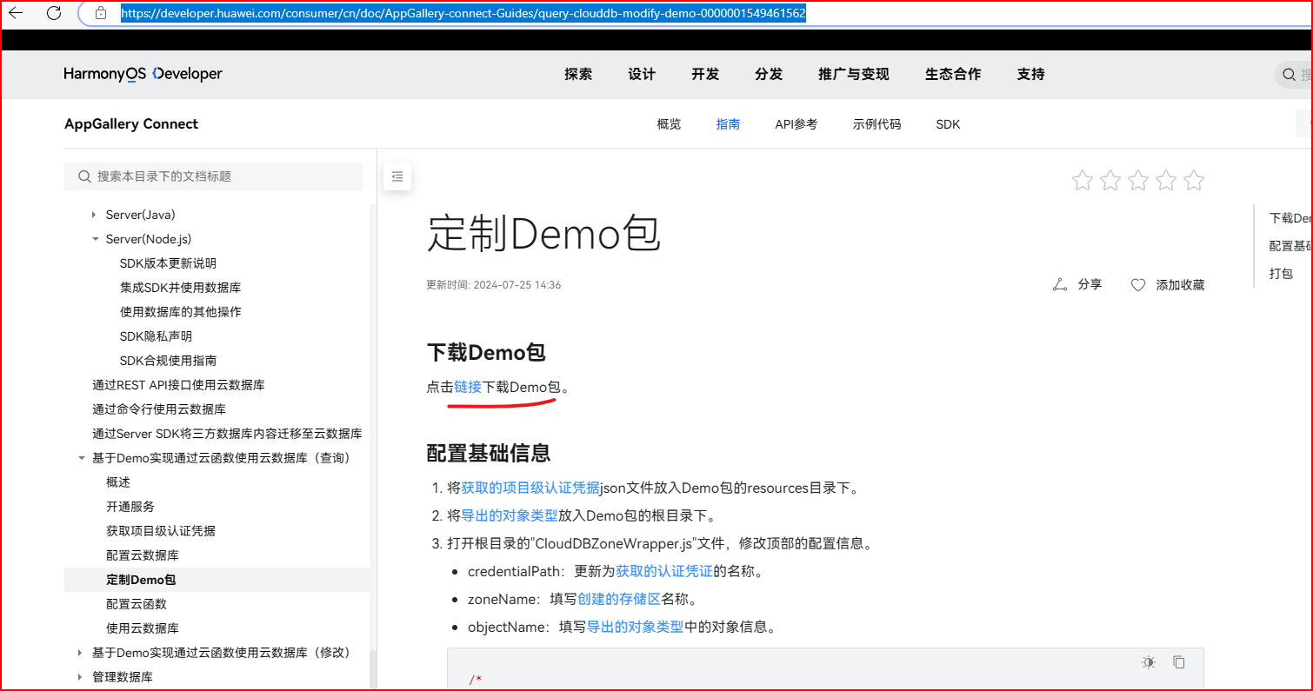Viewport: 1313px width, 691px height.
Task: Switch to the 示例代码 tab
Action: tap(876, 124)
